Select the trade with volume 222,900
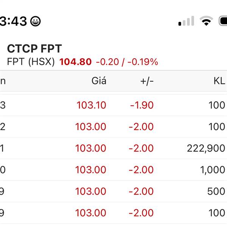The height and width of the screenshot is (227, 227). point(113,148)
